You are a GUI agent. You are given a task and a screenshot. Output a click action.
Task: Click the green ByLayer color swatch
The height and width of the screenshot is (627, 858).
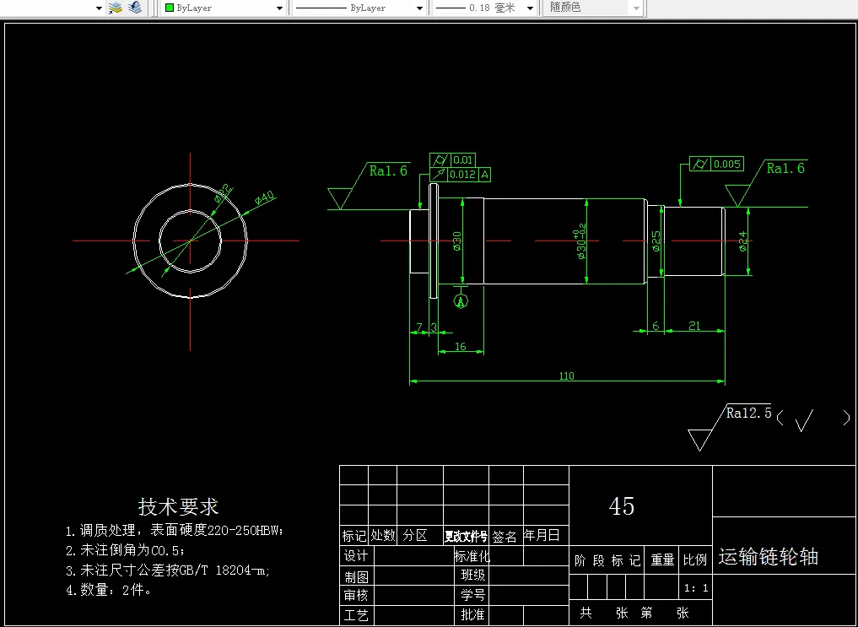[170, 8]
